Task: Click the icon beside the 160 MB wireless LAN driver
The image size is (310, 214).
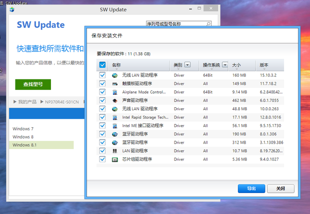Action: point(114,75)
